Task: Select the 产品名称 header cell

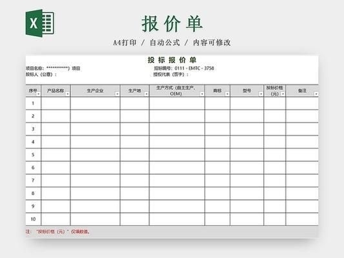Action: coord(56,90)
